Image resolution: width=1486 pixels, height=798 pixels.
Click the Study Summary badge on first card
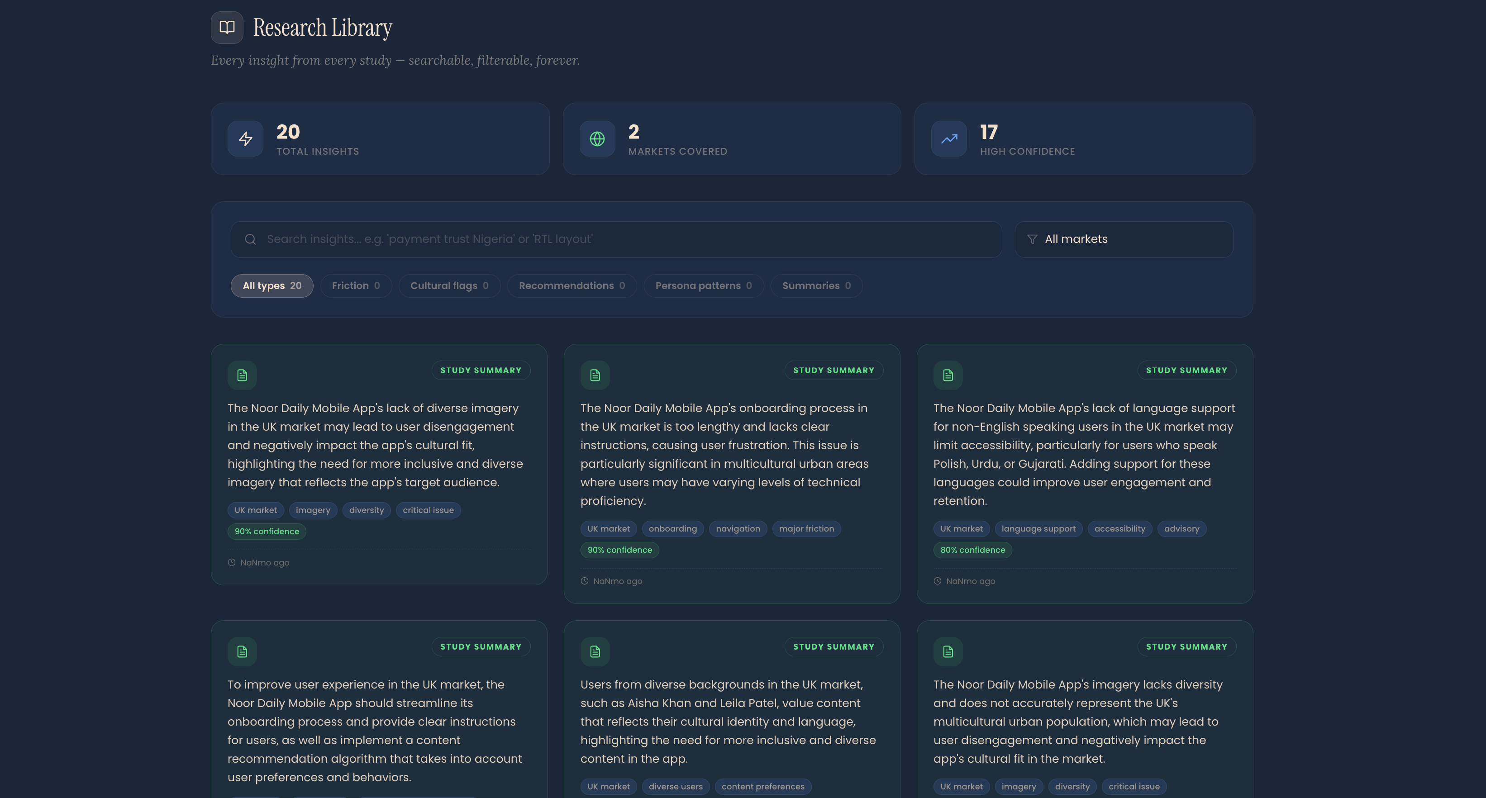(x=480, y=371)
